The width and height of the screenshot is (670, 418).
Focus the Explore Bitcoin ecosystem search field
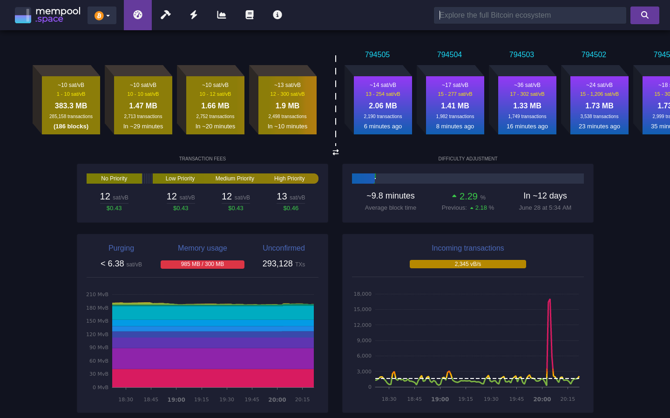tap(530, 15)
